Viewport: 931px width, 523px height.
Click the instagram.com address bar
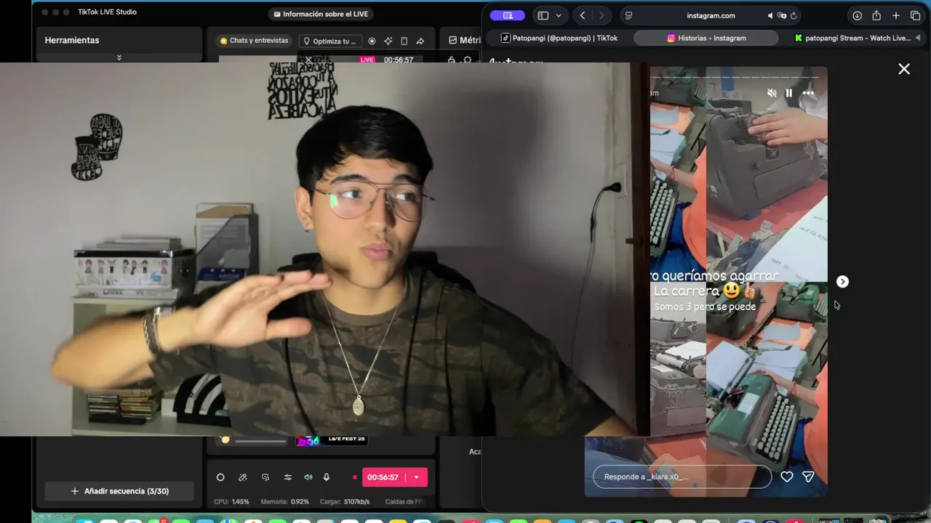(711, 15)
